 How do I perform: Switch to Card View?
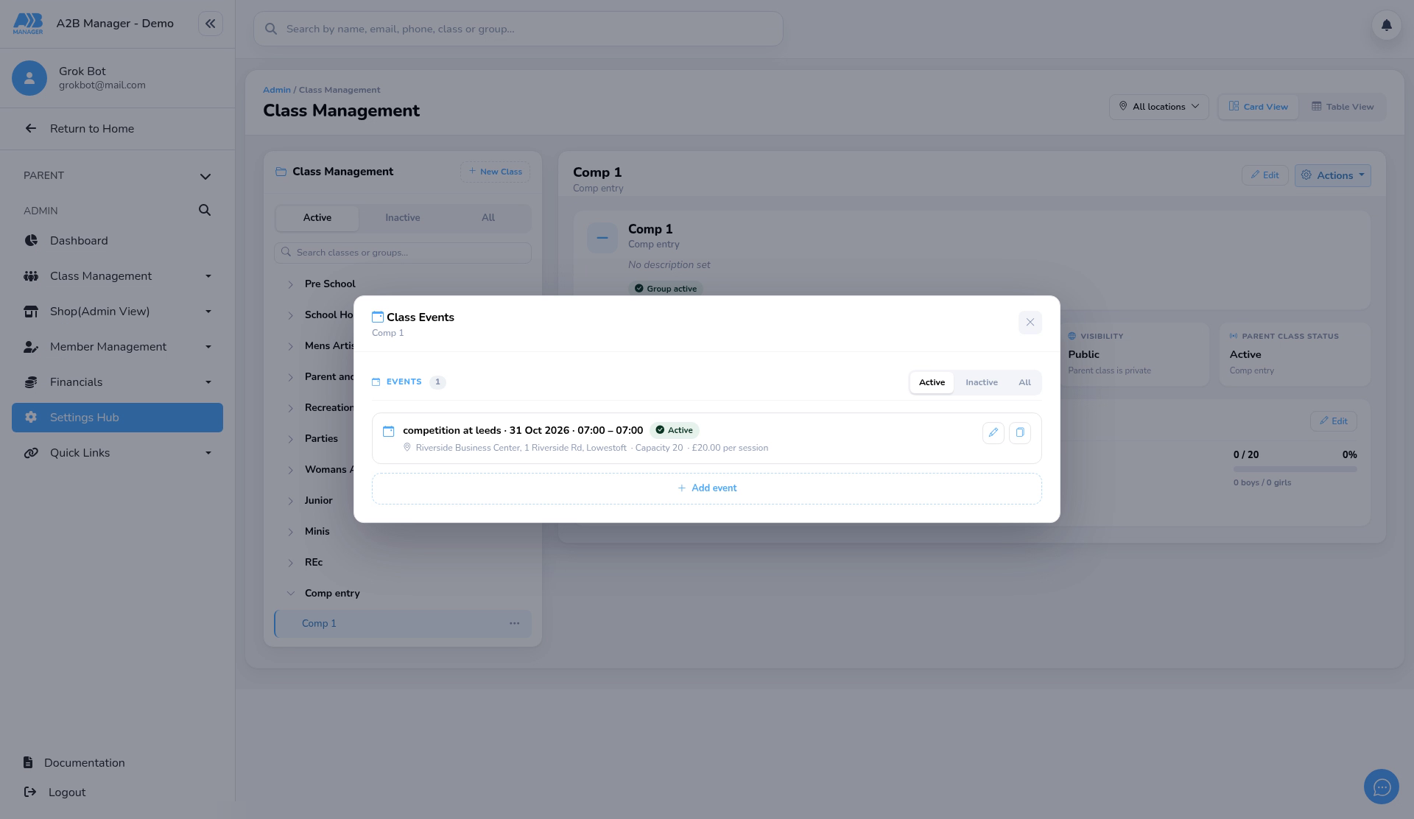pyautogui.click(x=1258, y=107)
